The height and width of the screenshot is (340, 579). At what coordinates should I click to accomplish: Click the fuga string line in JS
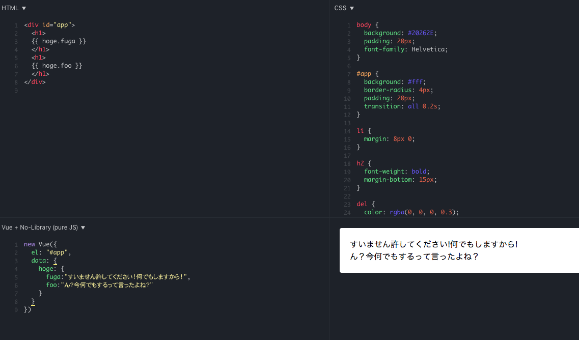(x=118, y=277)
